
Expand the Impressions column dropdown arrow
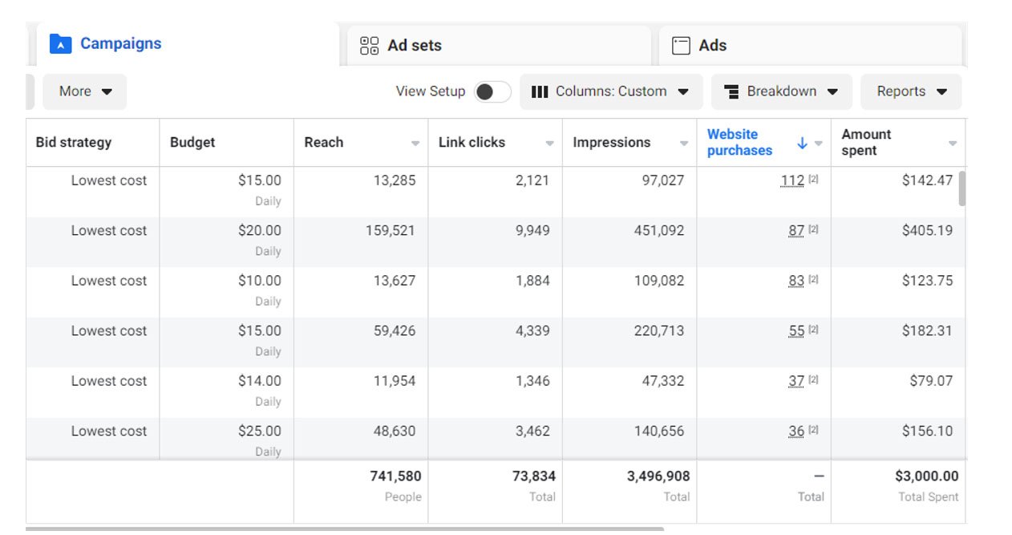(684, 144)
